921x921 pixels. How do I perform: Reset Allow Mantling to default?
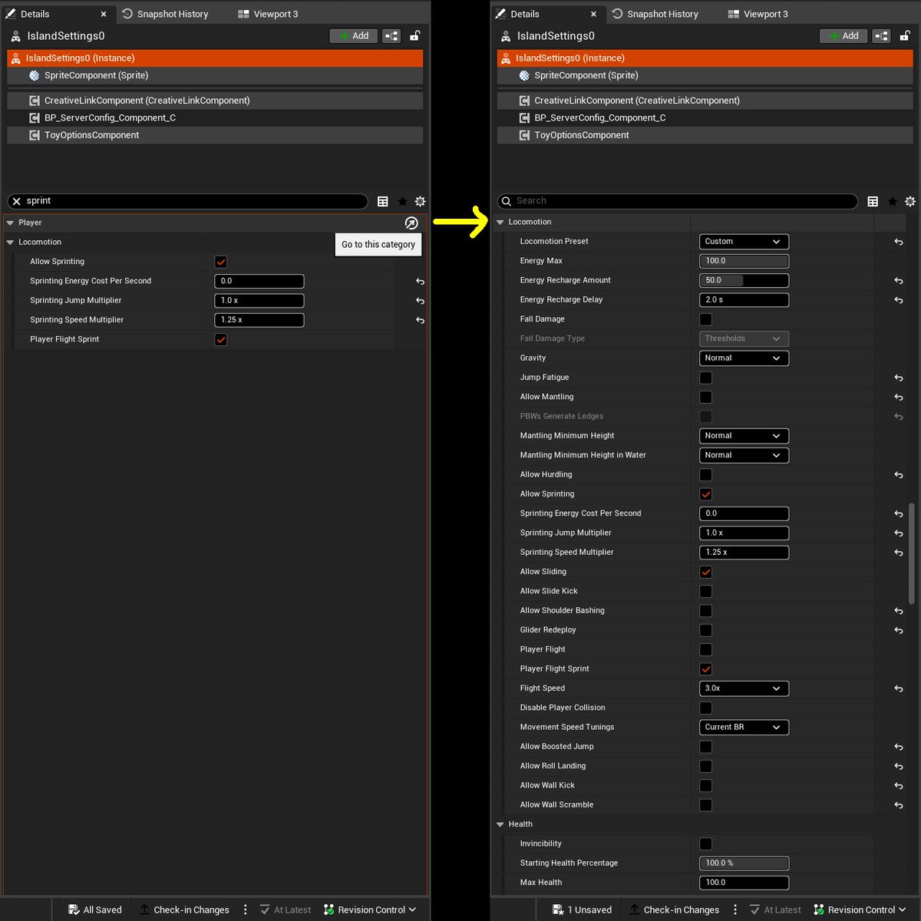coord(898,398)
